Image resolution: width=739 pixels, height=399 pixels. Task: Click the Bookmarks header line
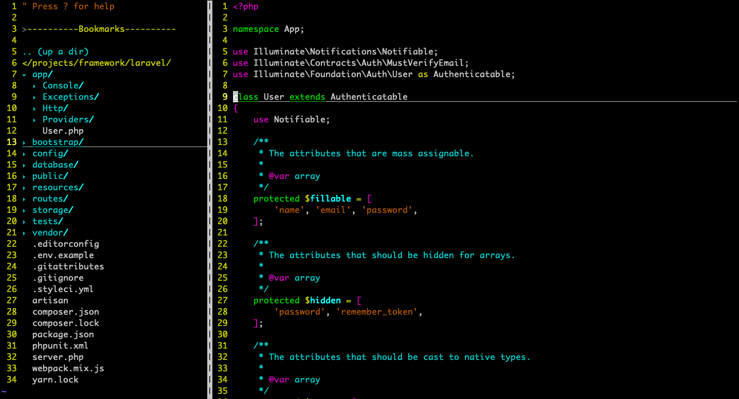point(99,29)
